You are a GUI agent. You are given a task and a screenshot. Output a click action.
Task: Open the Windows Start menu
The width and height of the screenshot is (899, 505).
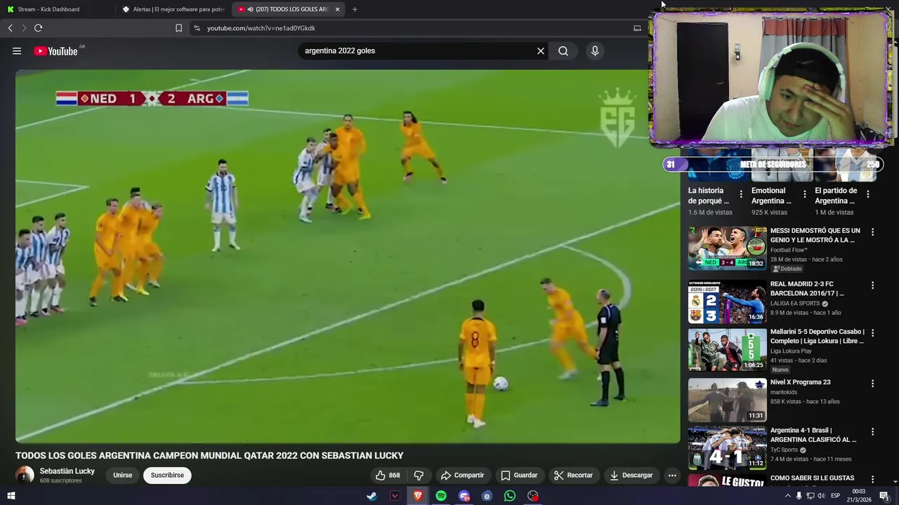pos(11,496)
